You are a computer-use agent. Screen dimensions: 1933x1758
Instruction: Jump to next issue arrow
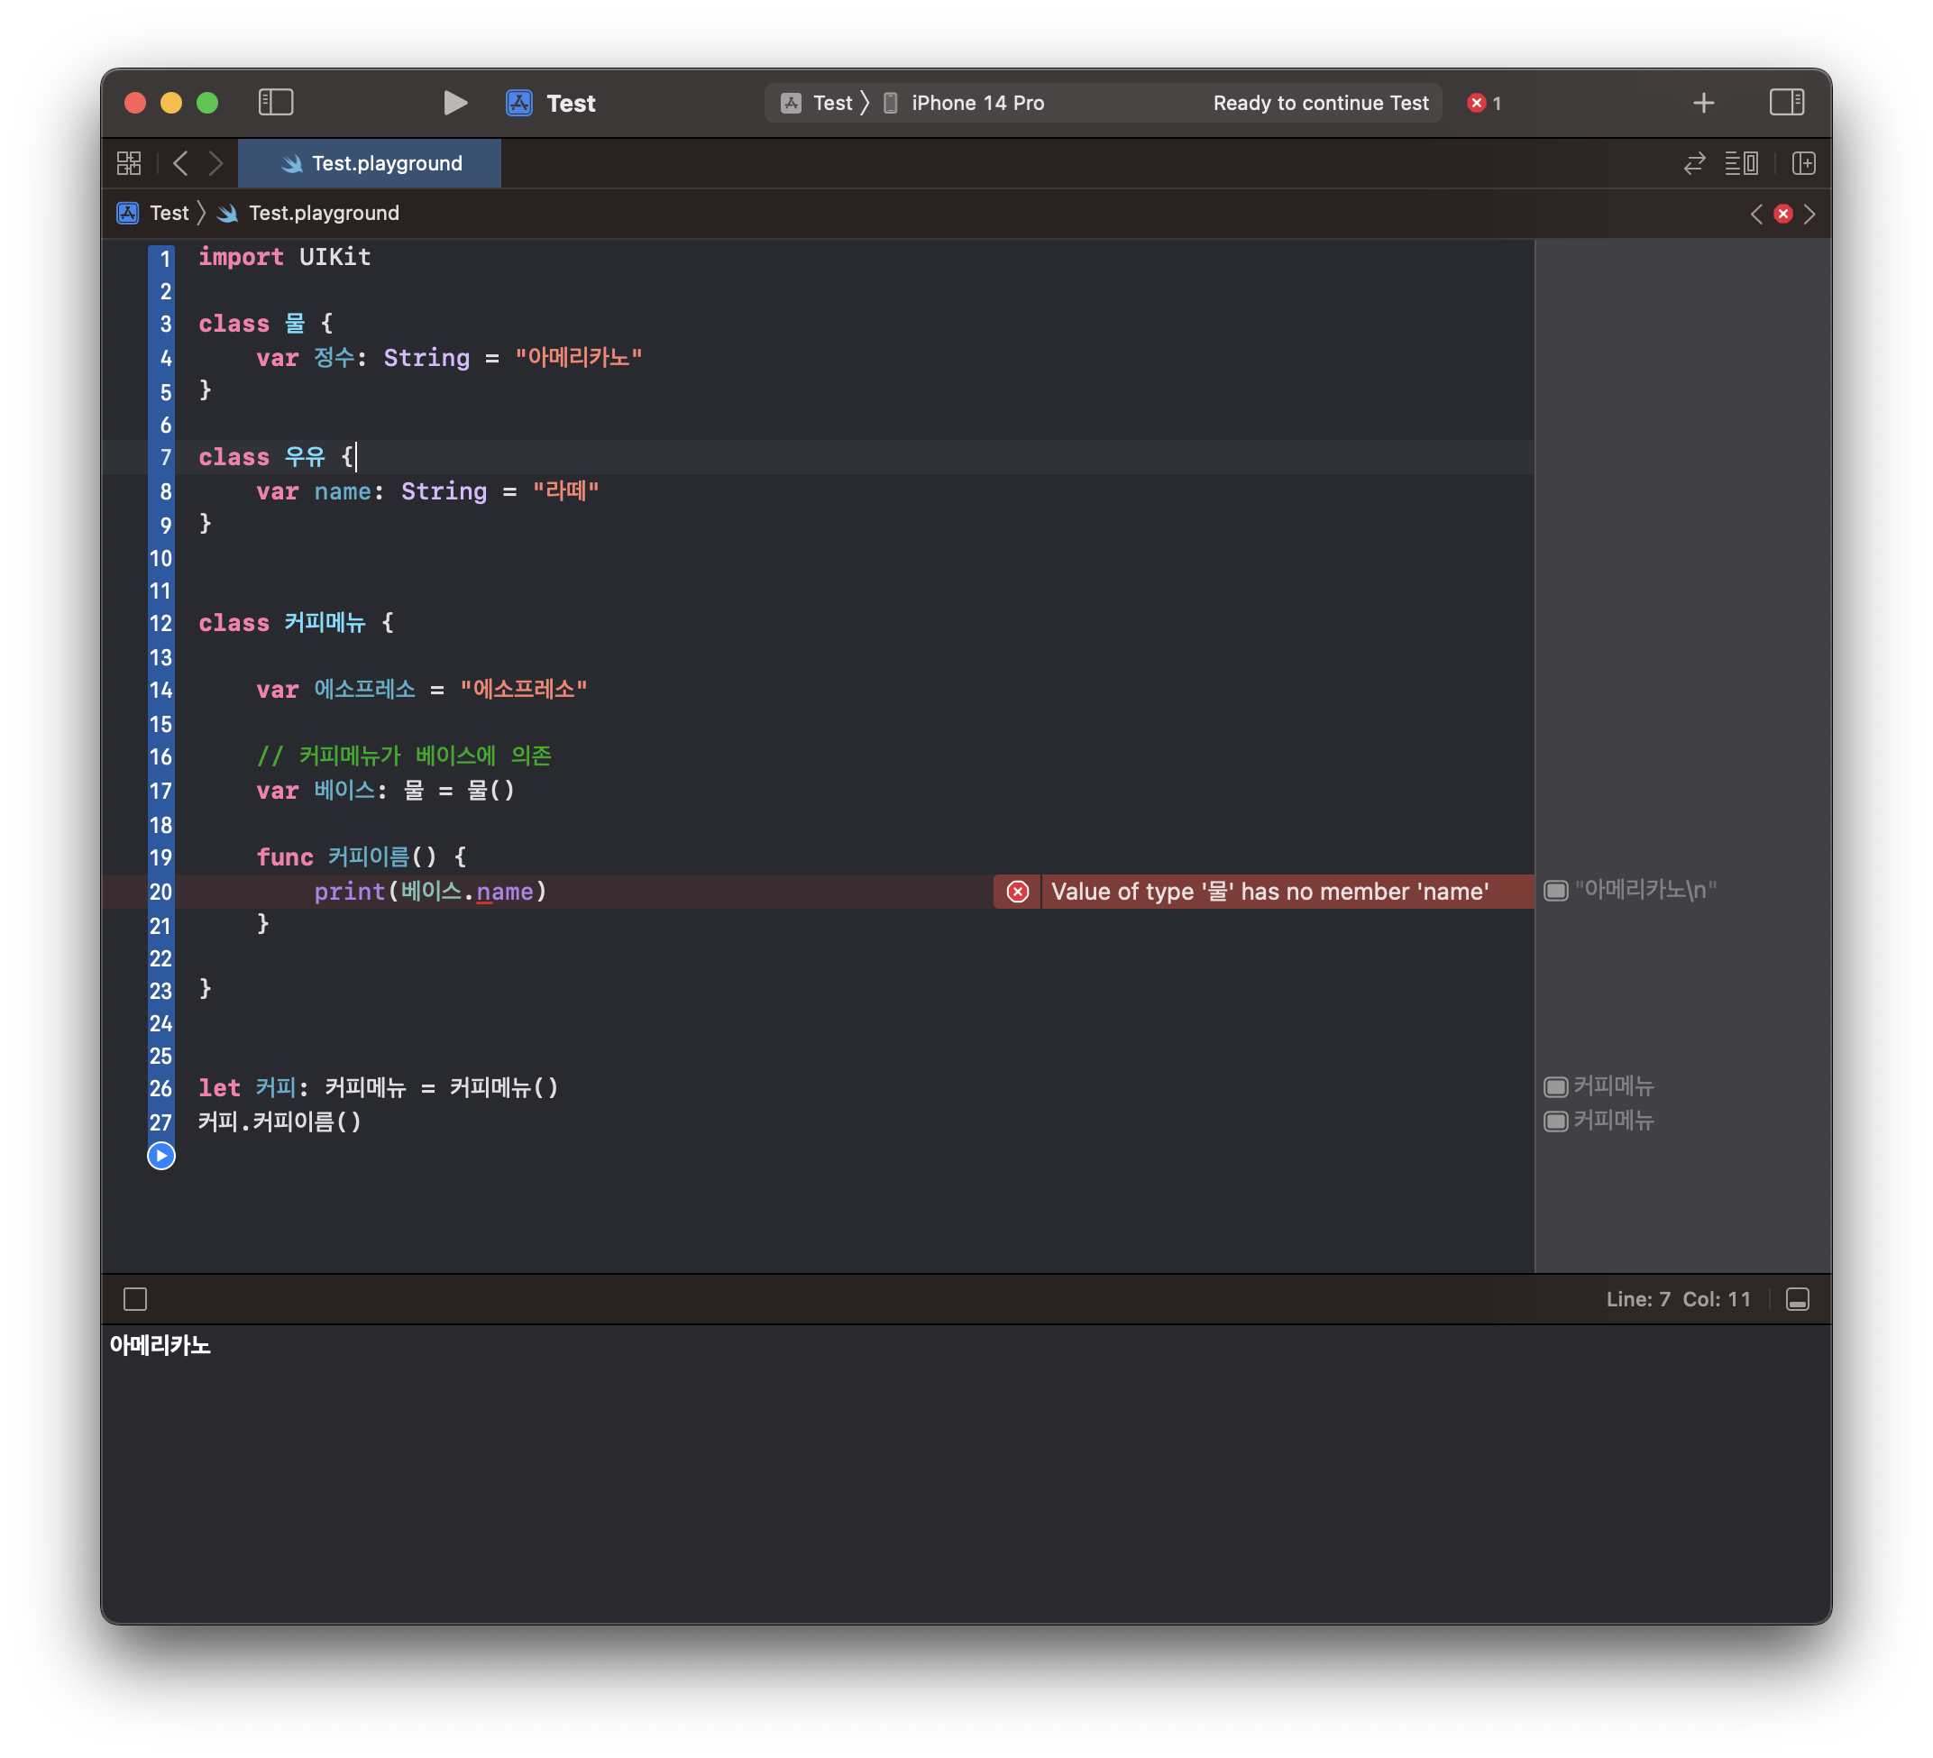click(1809, 214)
